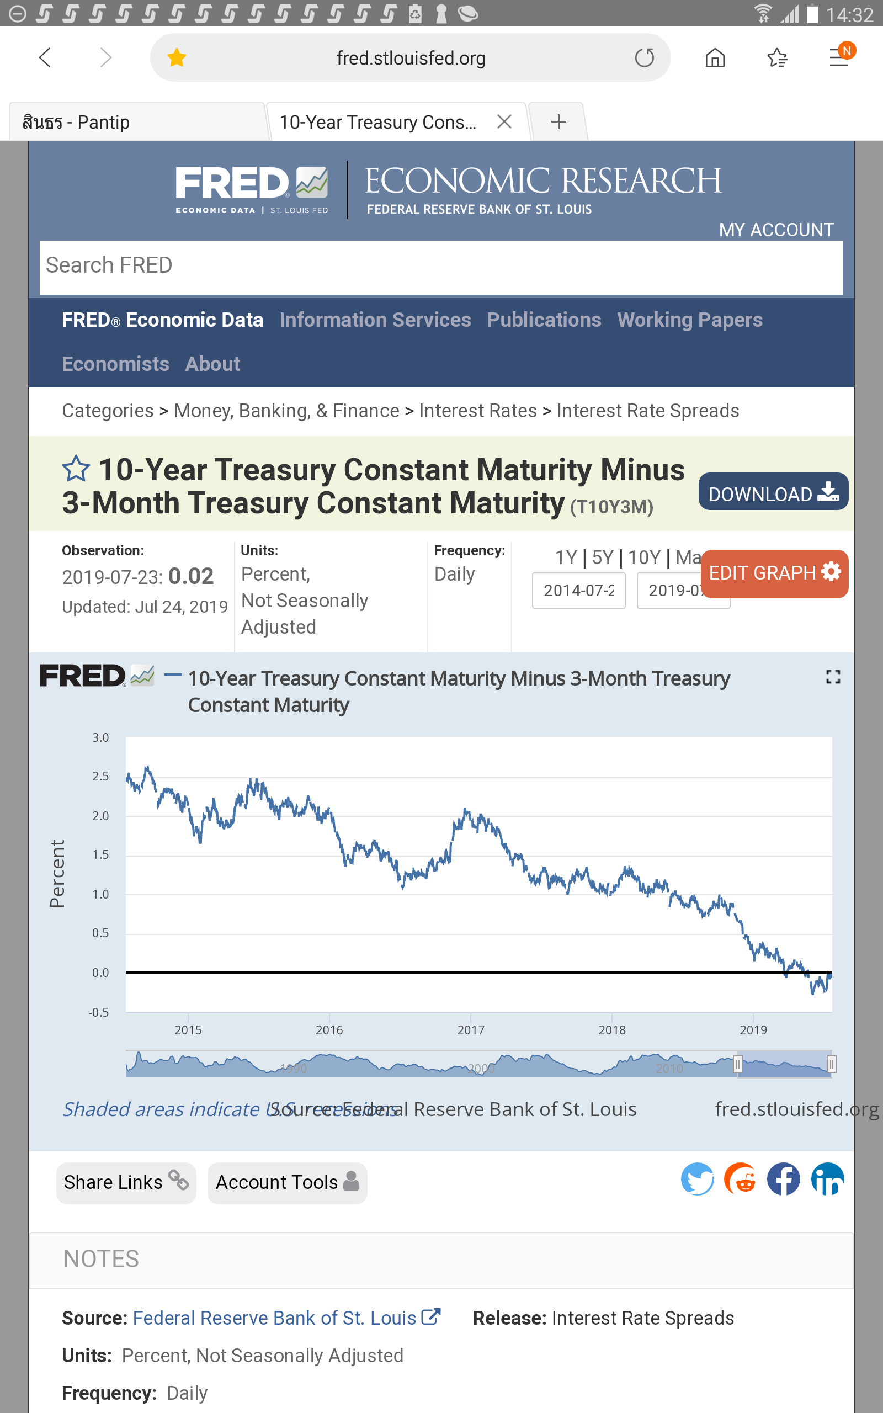This screenshot has width=883, height=1413.
Task: Tap the yellow bookmark star in address bar
Action: pyautogui.click(x=177, y=58)
